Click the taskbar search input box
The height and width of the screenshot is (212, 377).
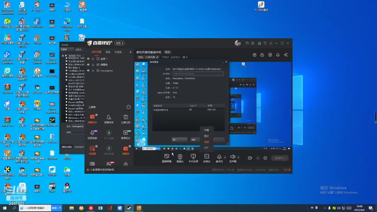[35, 208]
